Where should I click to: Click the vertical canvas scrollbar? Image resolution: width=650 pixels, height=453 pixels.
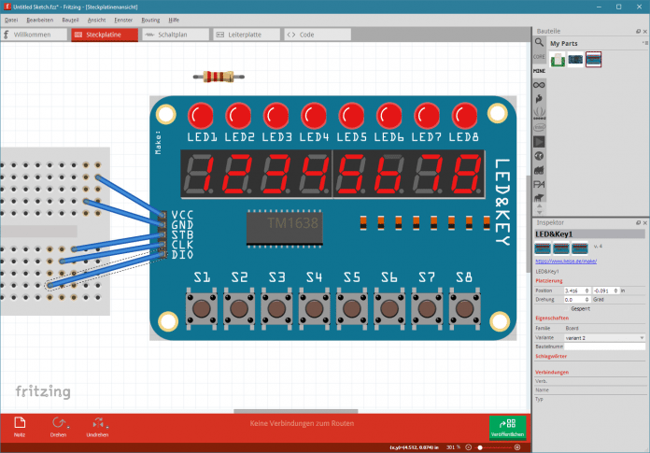click(x=529, y=224)
